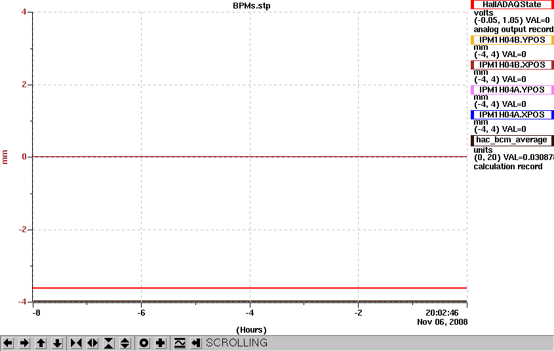Select the IPM1H04A.YPOS curve legend
This screenshot has width=554, height=351.
[x=512, y=90]
